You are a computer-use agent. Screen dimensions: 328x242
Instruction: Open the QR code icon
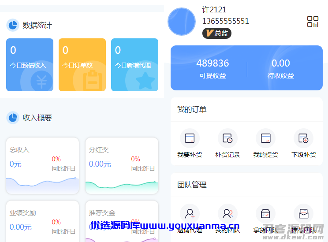coord(313,22)
